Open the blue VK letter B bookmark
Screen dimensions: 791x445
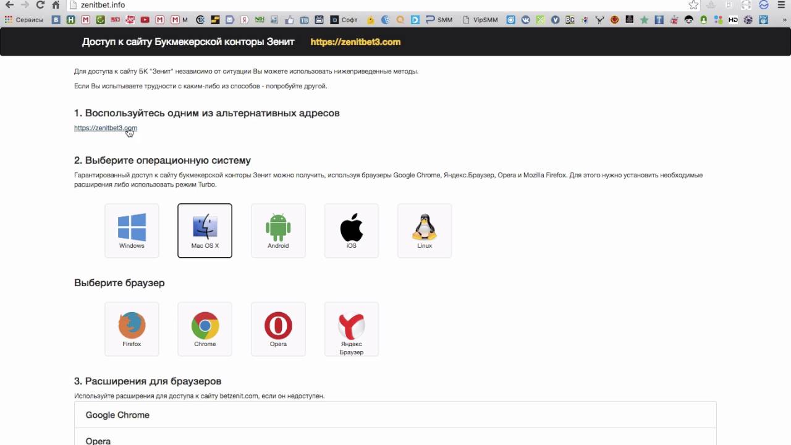[x=56, y=20]
